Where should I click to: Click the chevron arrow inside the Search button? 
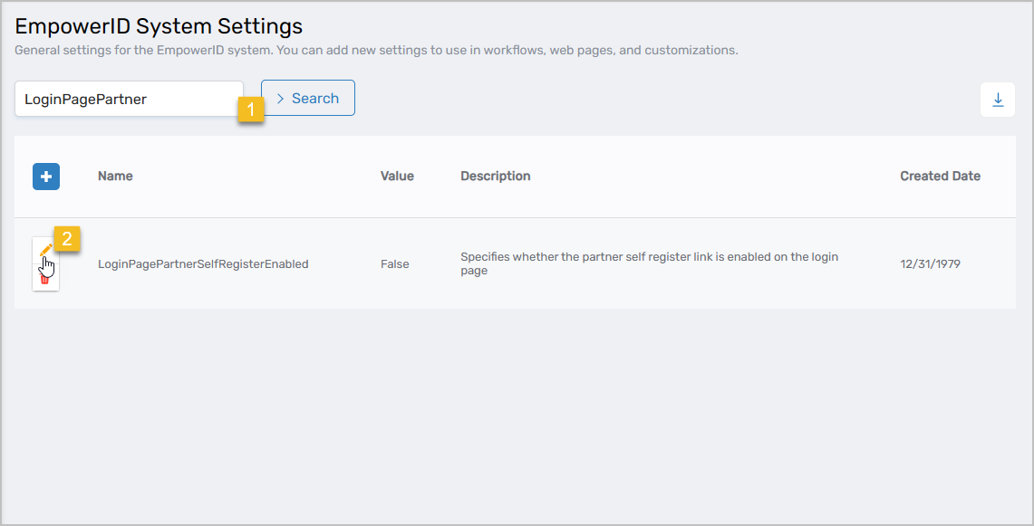point(282,99)
